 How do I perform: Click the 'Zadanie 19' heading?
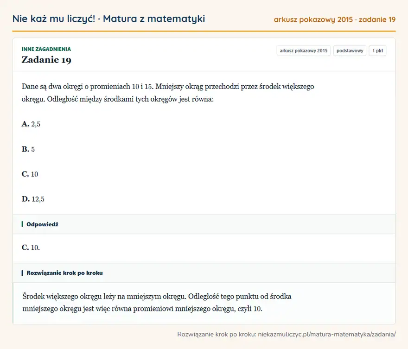46,60
